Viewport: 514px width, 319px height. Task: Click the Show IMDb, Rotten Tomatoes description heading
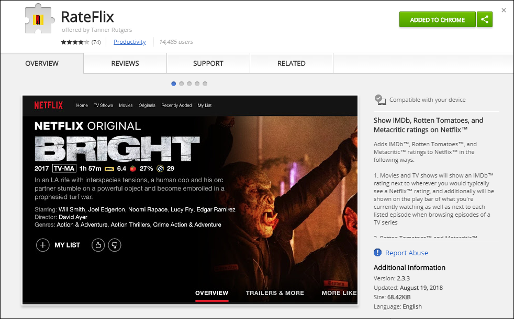[429, 125]
